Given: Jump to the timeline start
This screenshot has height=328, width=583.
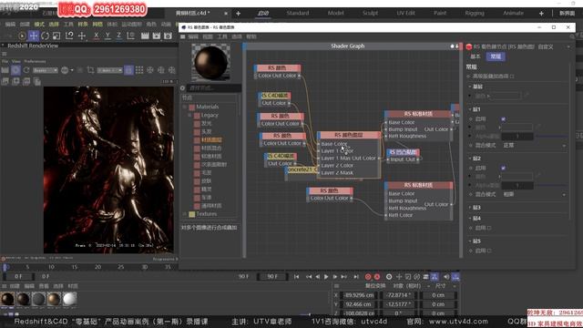Looking at the screenshot, I should (296, 277).
